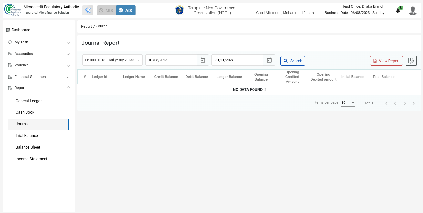423x213 pixels.
Task: Switch to MIS mode
Action: pos(106,10)
